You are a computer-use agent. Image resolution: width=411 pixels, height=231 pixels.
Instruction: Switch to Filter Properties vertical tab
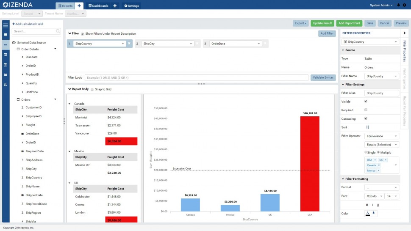tap(405, 51)
